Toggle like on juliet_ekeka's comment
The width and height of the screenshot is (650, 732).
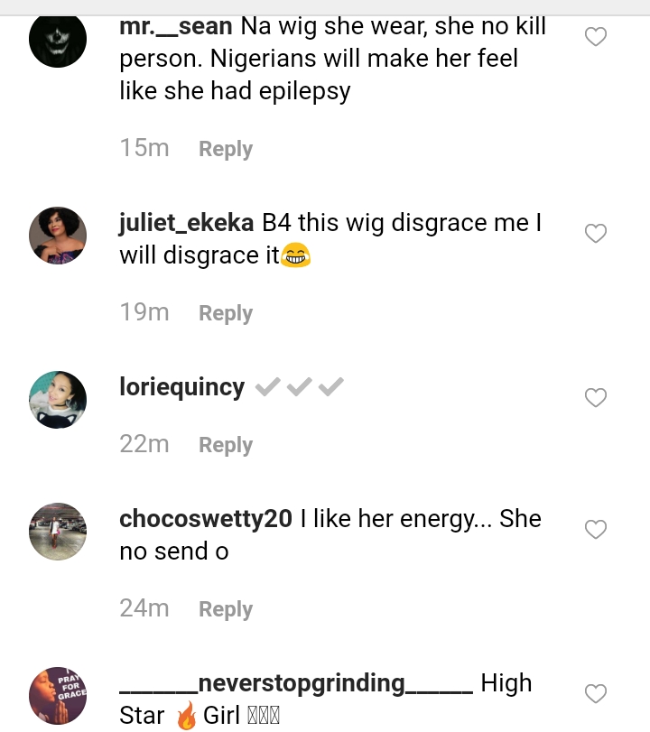tap(596, 233)
